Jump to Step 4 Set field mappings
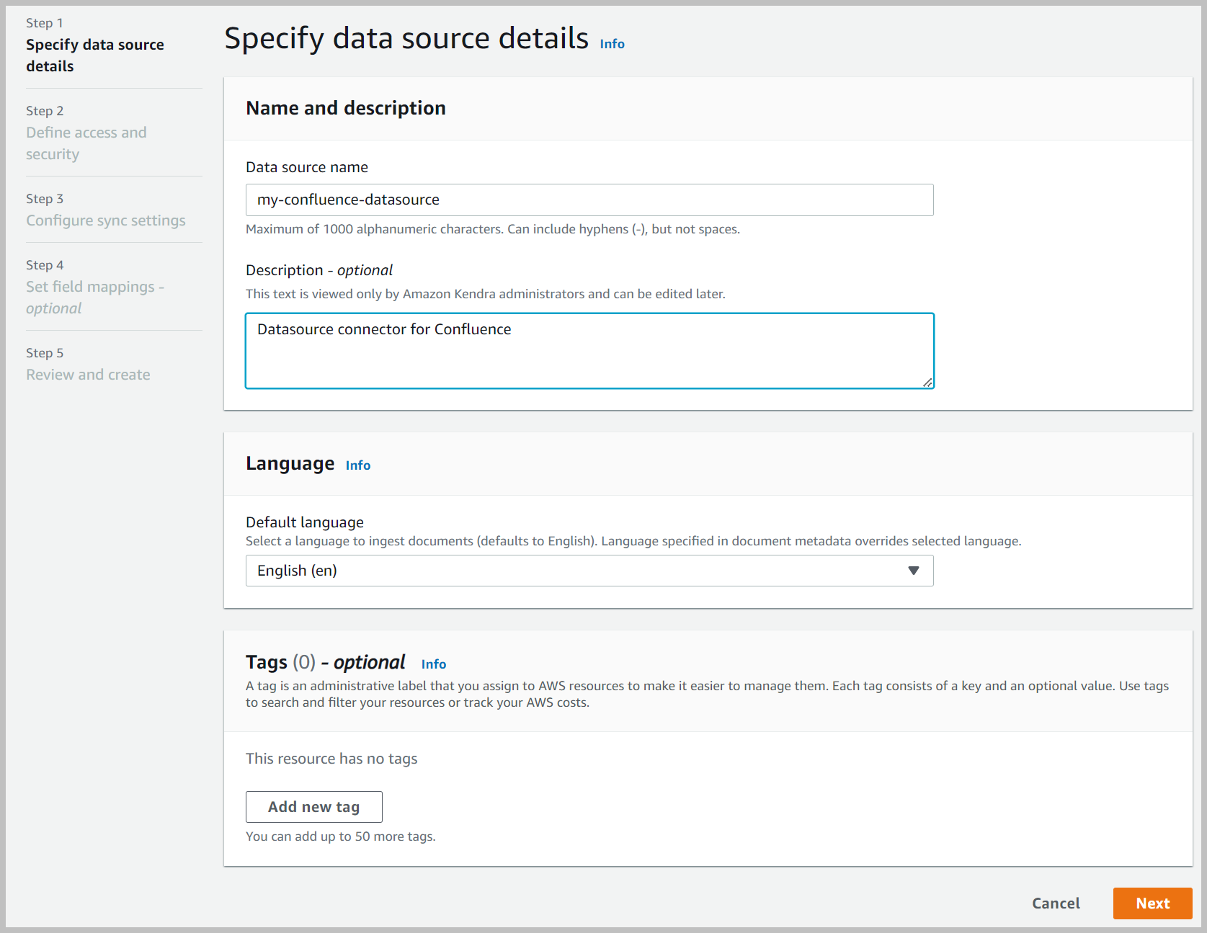Viewport: 1207px width, 933px height. tap(95, 297)
